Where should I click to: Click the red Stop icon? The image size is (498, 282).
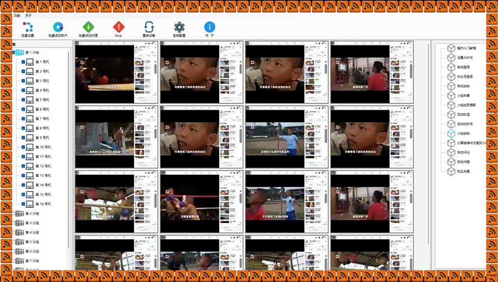tap(119, 27)
